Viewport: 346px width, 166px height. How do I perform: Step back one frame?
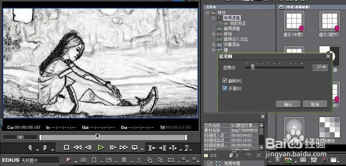pyautogui.click(x=88, y=147)
